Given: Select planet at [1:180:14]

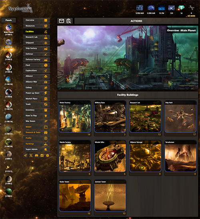Looking at the screenshot, I should 8,117.
